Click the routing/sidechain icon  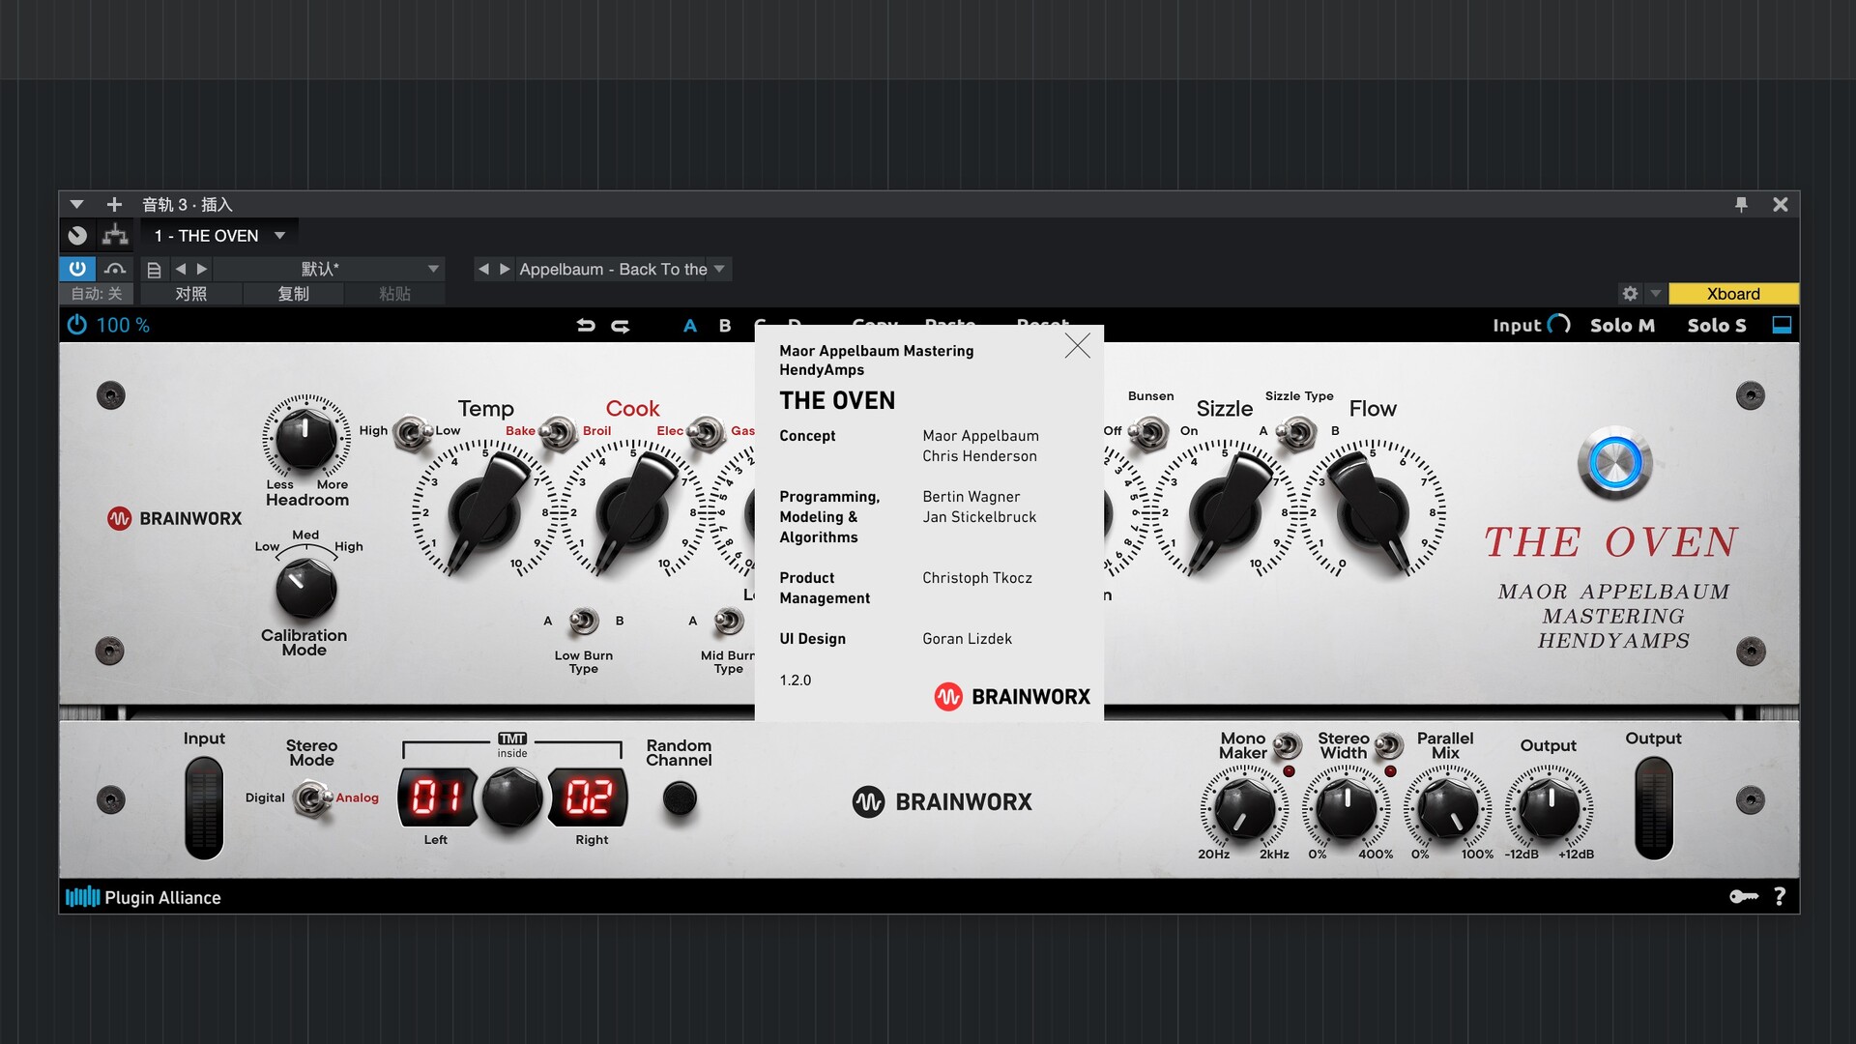tap(115, 235)
